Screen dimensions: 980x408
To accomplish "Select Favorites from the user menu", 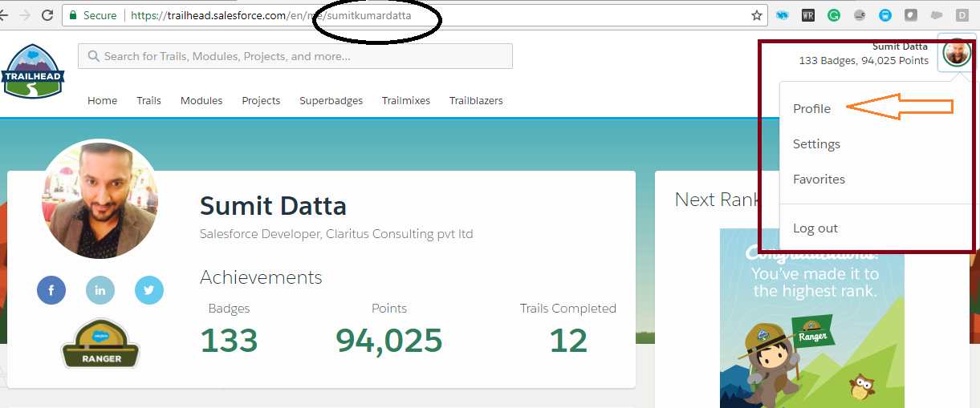I will coord(819,180).
